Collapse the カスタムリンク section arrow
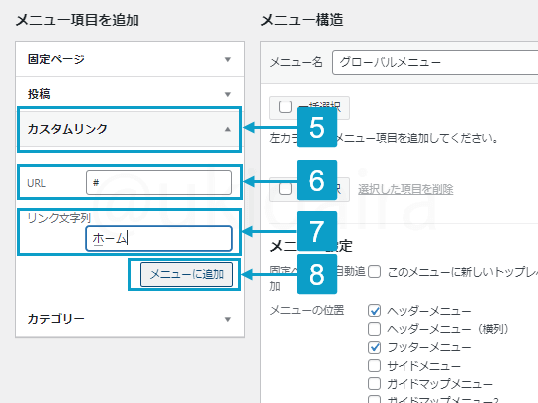538x403 pixels. (228, 129)
